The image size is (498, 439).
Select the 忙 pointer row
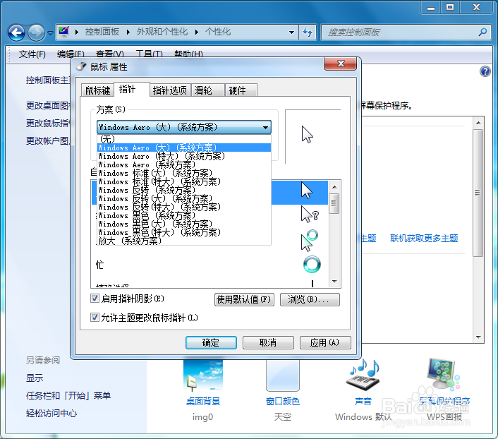pyautogui.click(x=209, y=265)
